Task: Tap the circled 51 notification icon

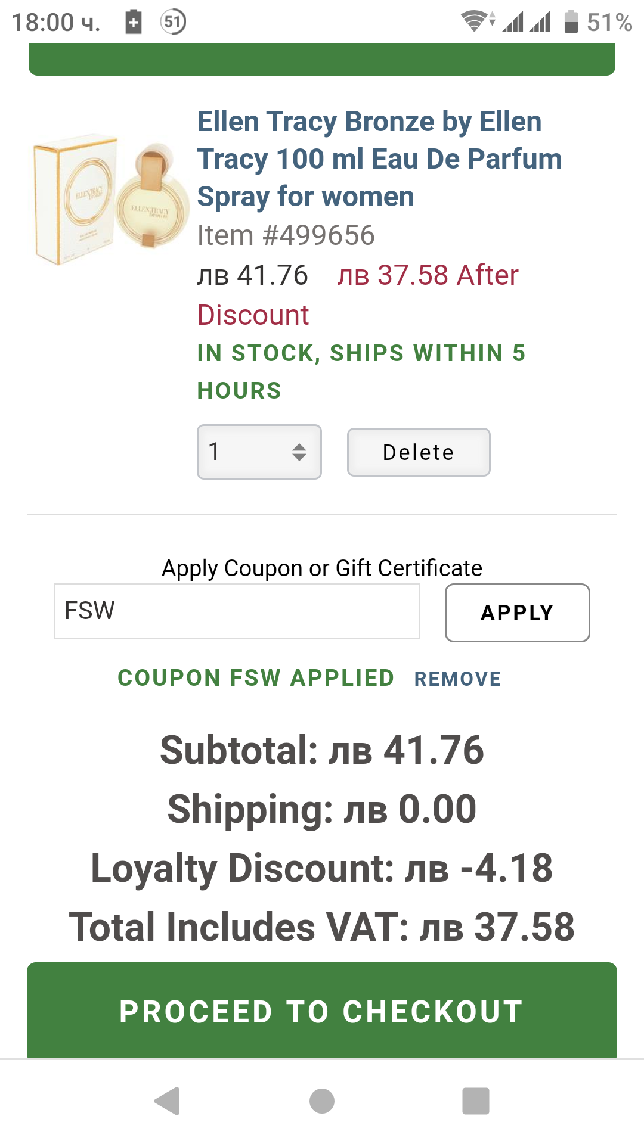Action: click(x=173, y=23)
